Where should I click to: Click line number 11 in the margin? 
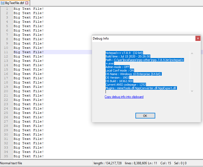(x=6, y=52)
